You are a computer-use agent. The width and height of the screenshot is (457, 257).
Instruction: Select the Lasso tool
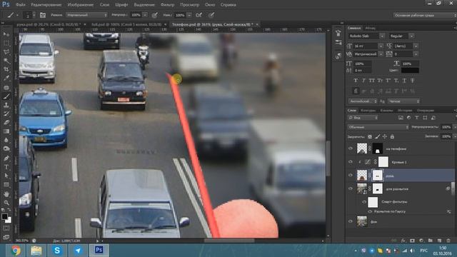tap(6, 52)
